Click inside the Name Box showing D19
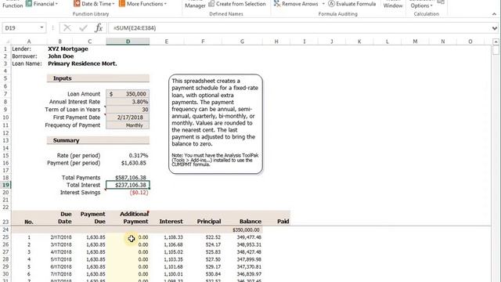Screen dimensions: 501x282 [x=21, y=28]
